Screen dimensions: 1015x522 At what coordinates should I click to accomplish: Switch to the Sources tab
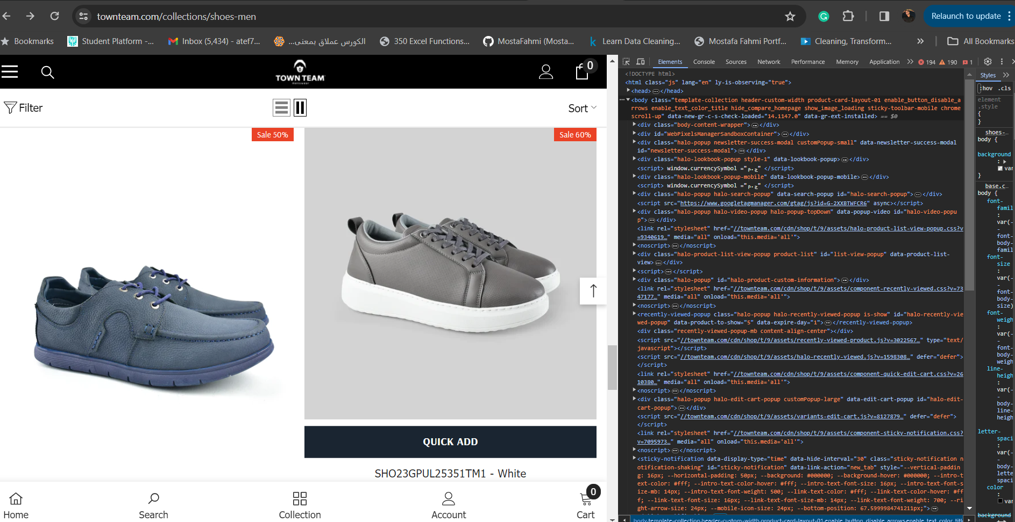736,62
